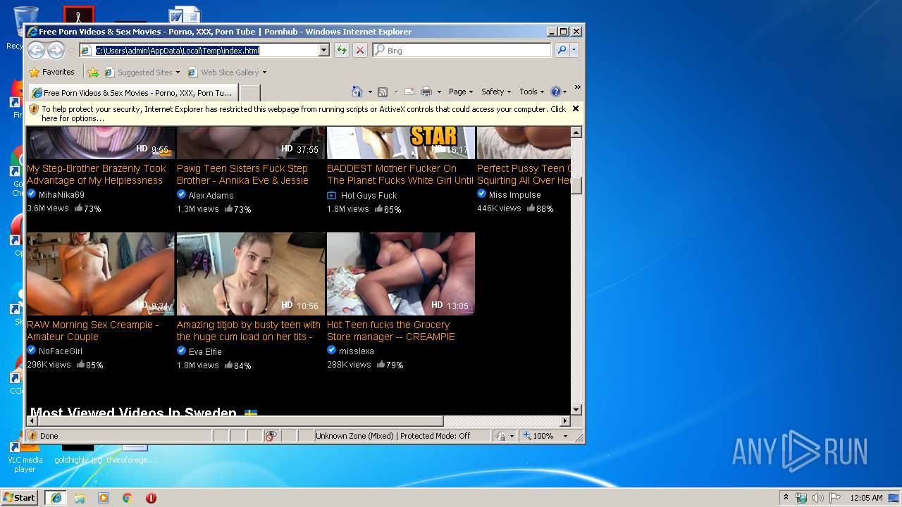
Task: Click the horizontal scrollbar right arrow
Action: (564, 421)
